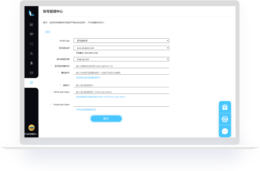Click the 返回 back link
Viewport: 260px width, 171px height.
point(48,32)
